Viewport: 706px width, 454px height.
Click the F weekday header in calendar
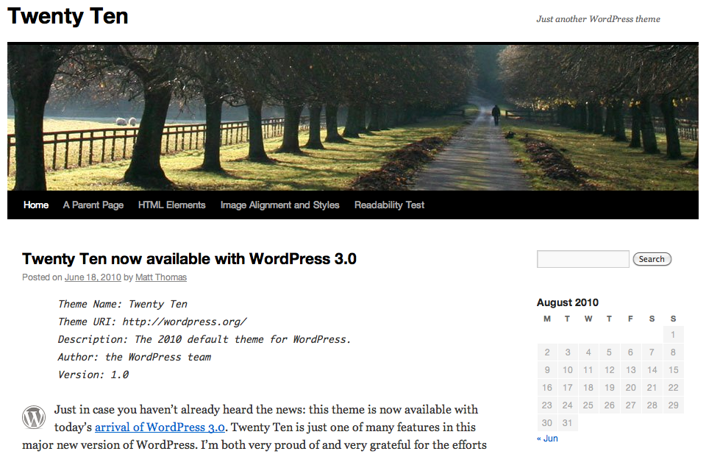[x=630, y=319]
